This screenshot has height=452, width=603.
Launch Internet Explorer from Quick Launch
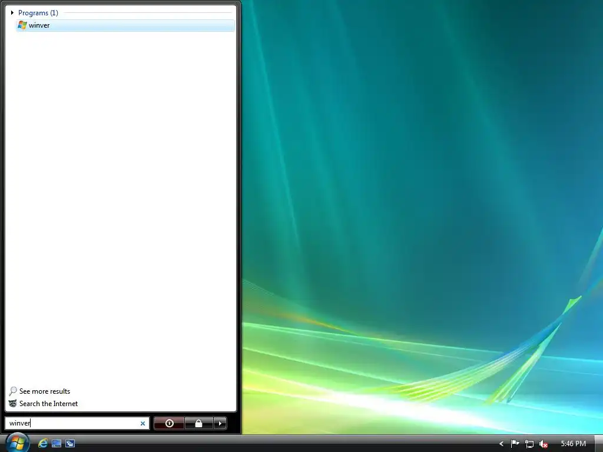[42, 443]
